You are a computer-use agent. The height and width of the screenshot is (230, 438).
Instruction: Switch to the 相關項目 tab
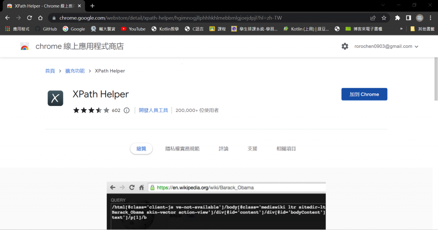tap(286, 149)
